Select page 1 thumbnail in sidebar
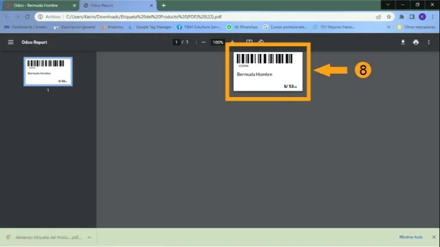440x247 pixels. tap(48, 71)
